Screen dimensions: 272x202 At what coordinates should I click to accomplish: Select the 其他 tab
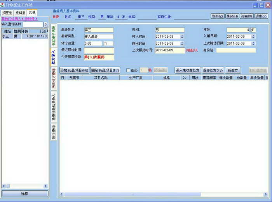pyautogui.click(x=32, y=12)
